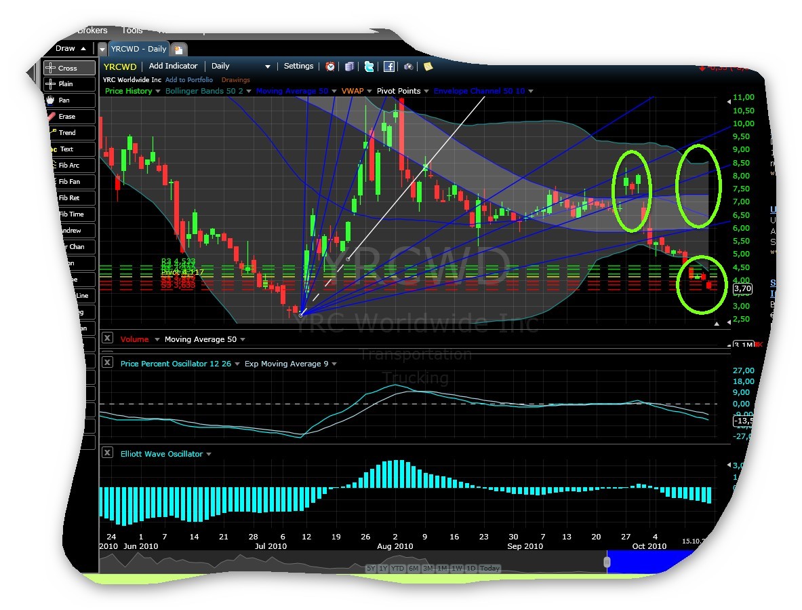The width and height of the screenshot is (802, 610).
Task: Open the yellow sticky note icon
Action: [x=428, y=66]
